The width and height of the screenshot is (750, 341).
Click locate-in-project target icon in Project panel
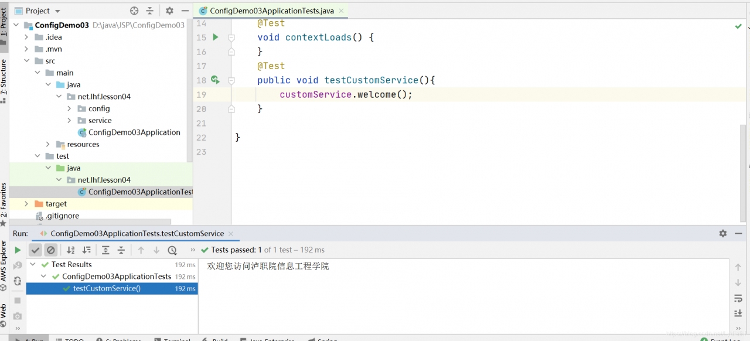[134, 11]
